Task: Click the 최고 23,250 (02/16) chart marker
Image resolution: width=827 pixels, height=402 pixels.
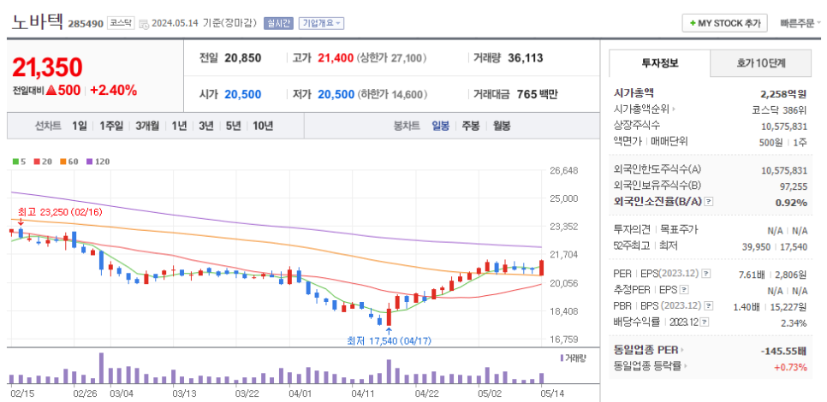Action: pyautogui.click(x=60, y=212)
